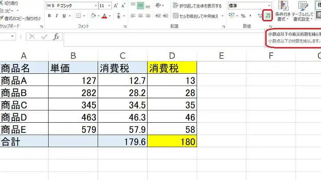This screenshot has width=321, height=180.
Task: Select column E header
Action: pyautogui.click(x=222, y=56)
